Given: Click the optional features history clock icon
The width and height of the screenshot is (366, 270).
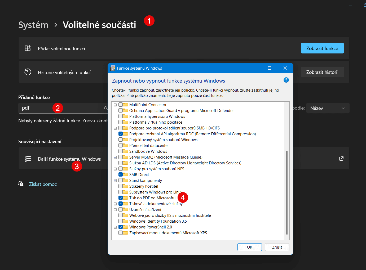Looking at the screenshot, I should (28, 72).
